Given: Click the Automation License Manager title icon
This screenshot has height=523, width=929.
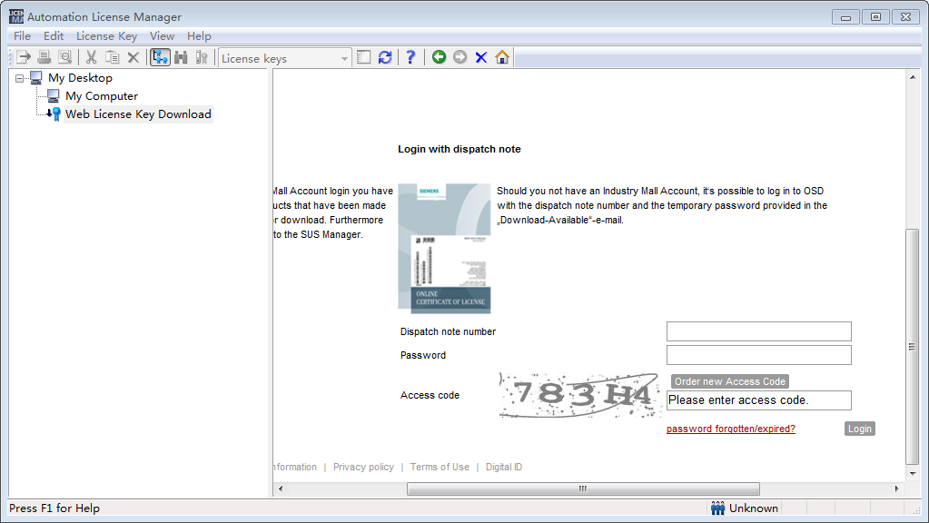Looking at the screenshot, I should tap(16, 16).
